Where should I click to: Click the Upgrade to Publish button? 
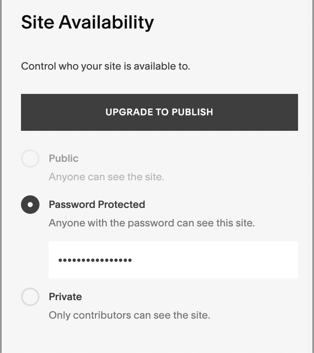pos(159,112)
